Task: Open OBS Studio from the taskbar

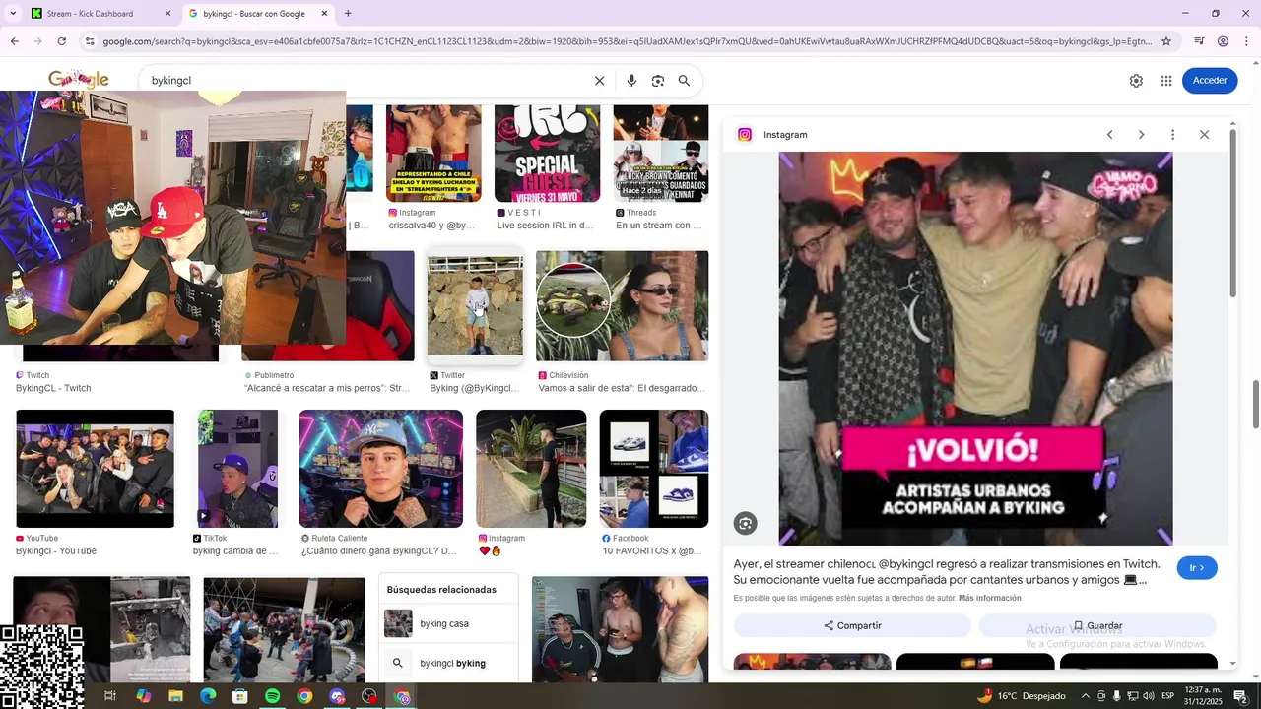Action: [369, 696]
